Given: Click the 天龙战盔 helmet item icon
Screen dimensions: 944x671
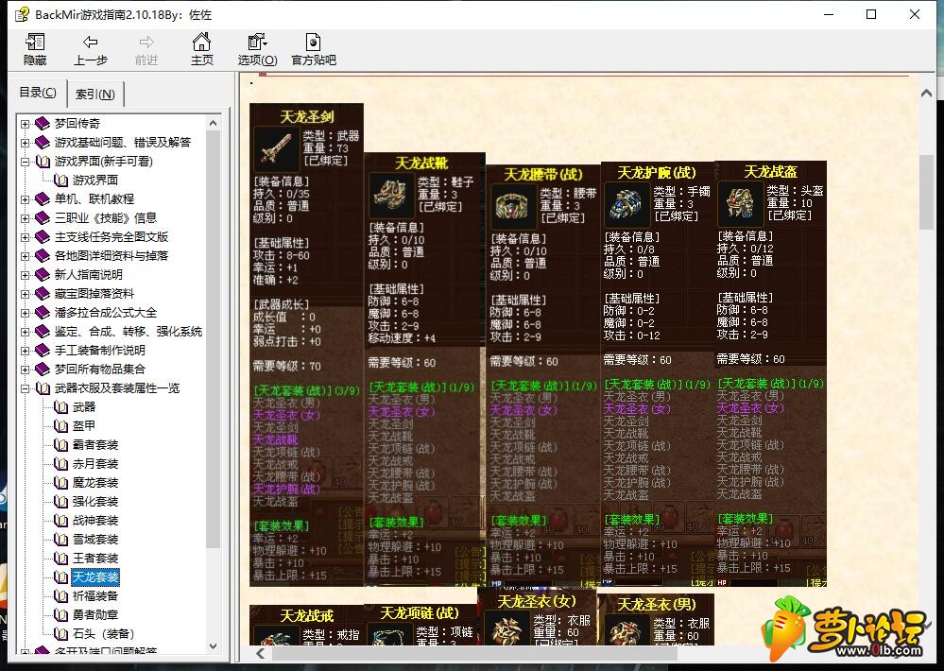Looking at the screenshot, I should coord(741,203).
